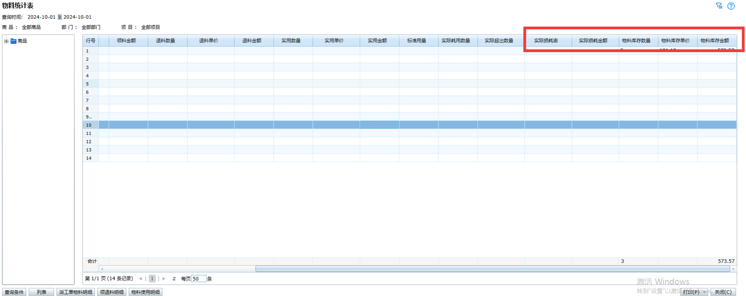
Task: Expand the 商品 tree node
Action: point(6,41)
